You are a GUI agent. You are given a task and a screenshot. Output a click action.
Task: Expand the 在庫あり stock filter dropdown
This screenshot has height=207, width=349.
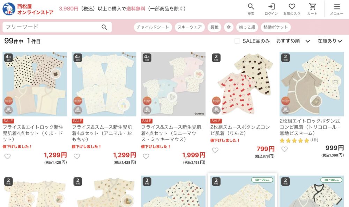pyautogui.click(x=330, y=41)
